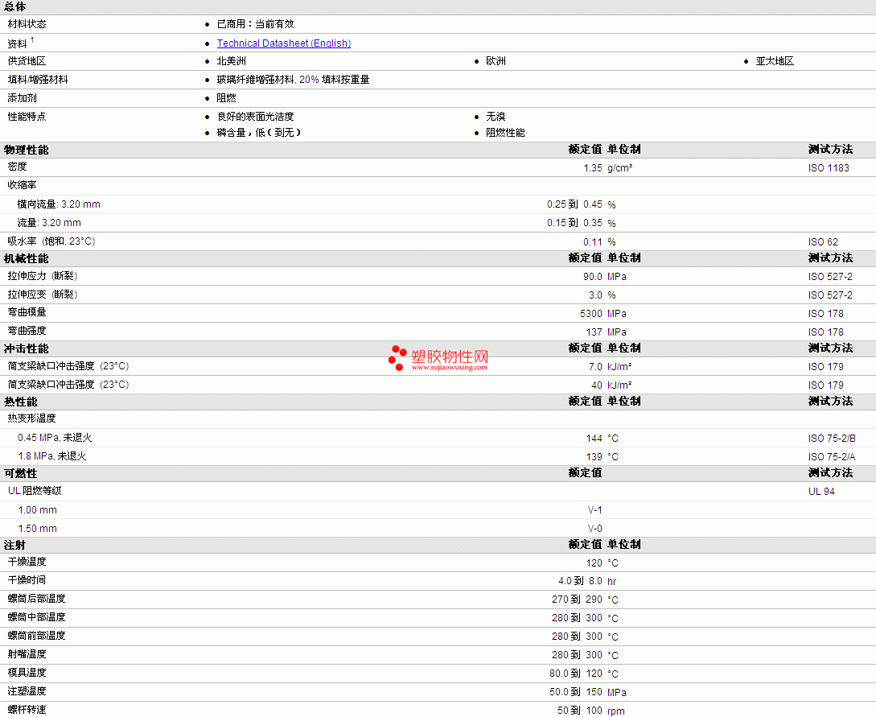Click the 玻璃纤维增强材料, 20% 填料按重量 text
The width and height of the screenshot is (876, 717).
294,80
